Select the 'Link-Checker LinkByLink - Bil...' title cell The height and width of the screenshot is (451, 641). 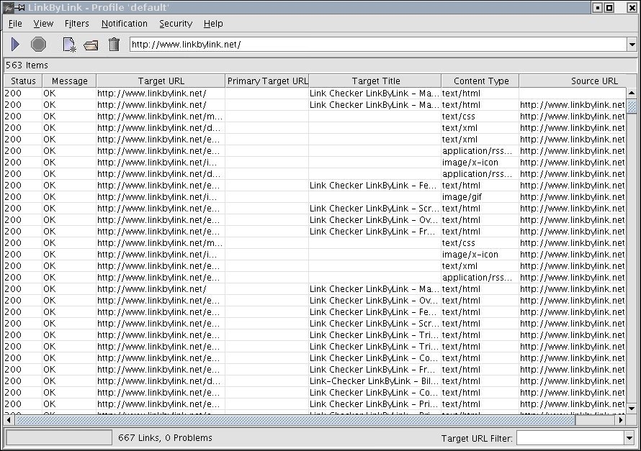(375, 381)
